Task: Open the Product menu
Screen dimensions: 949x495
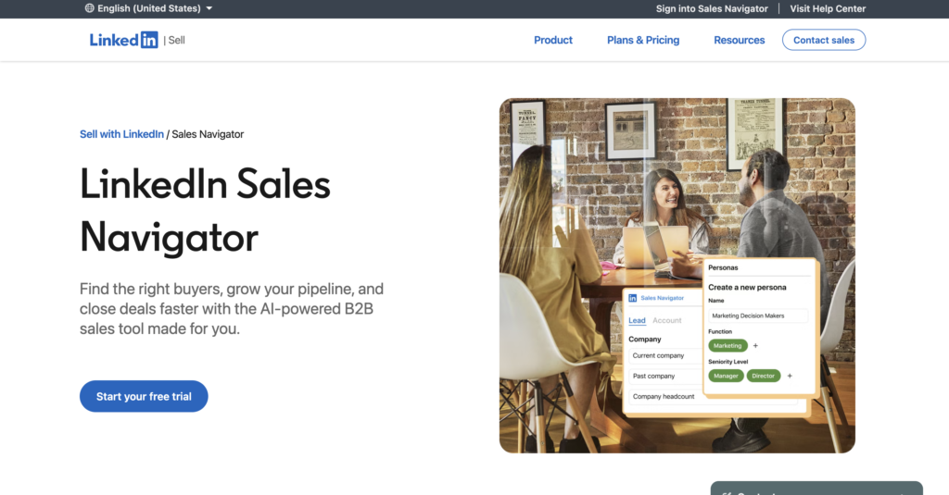Action: point(553,40)
